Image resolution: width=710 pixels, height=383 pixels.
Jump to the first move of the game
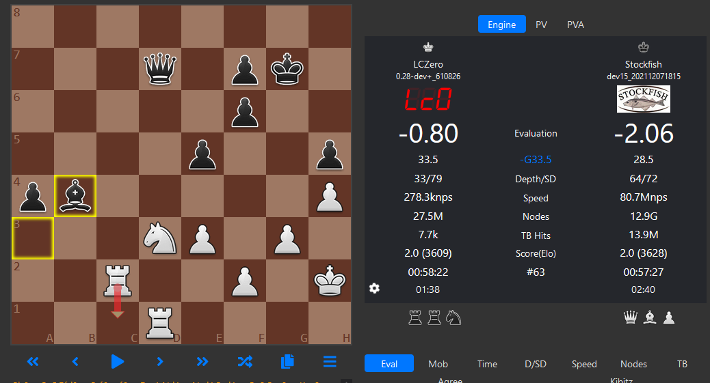[x=32, y=362]
